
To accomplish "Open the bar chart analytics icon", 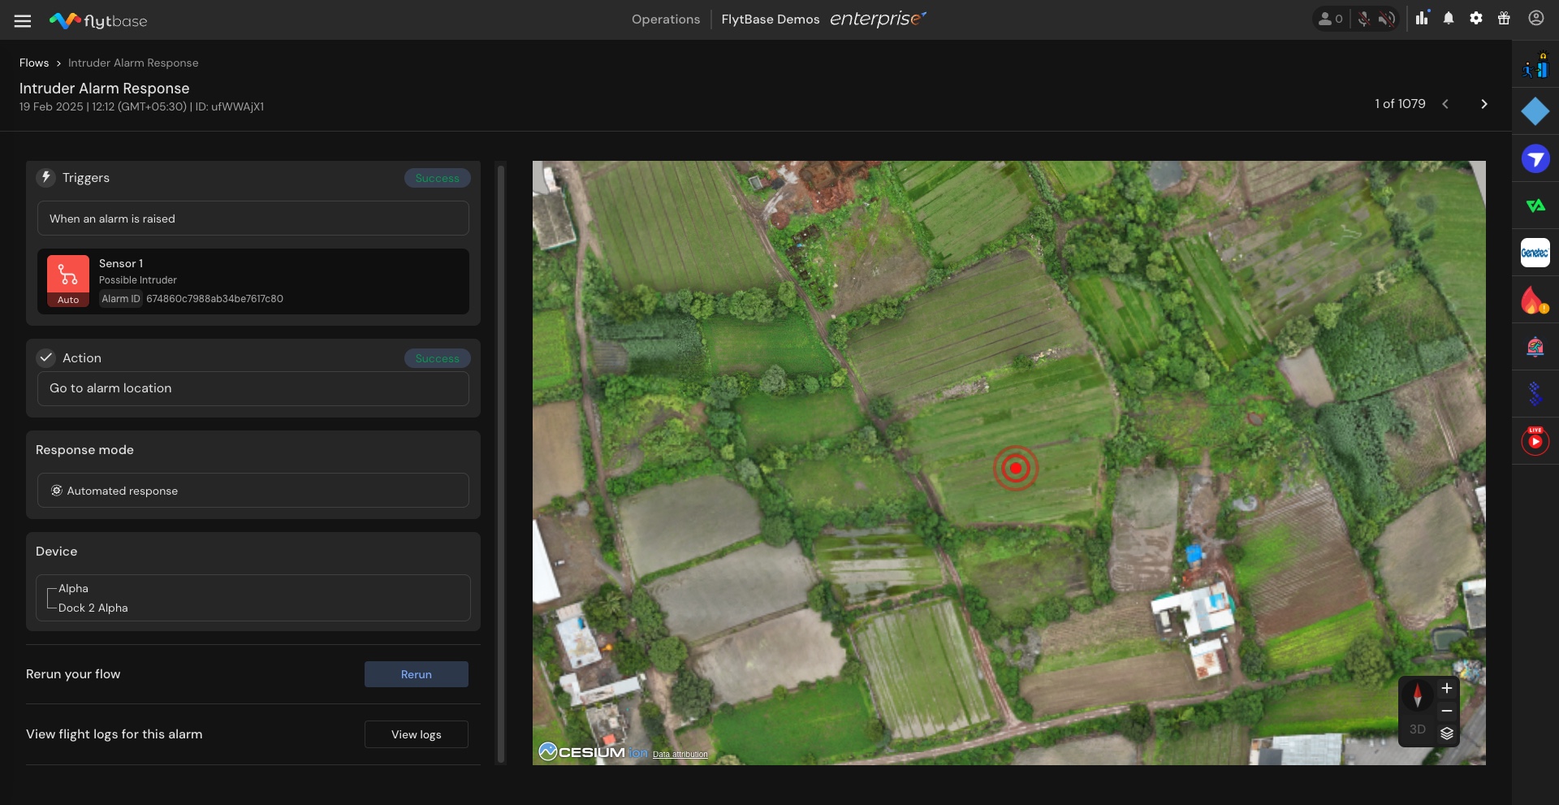I will (x=1422, y=19).
